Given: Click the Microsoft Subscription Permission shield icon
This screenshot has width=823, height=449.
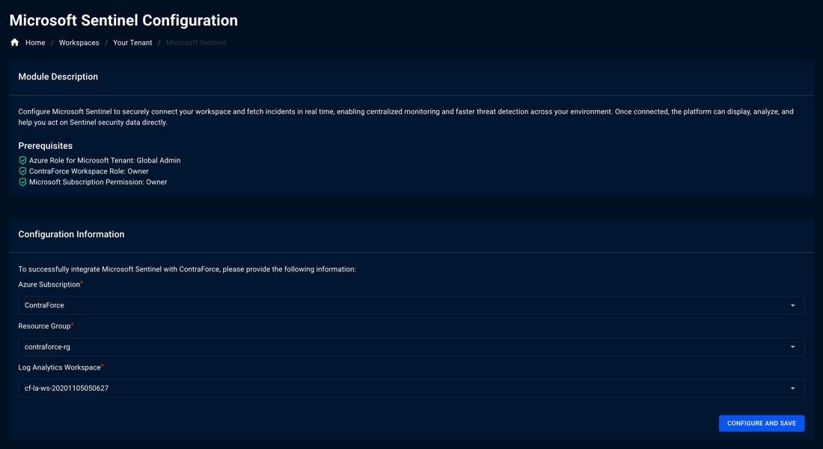Looking at the screenshot, I should point(22,183).
